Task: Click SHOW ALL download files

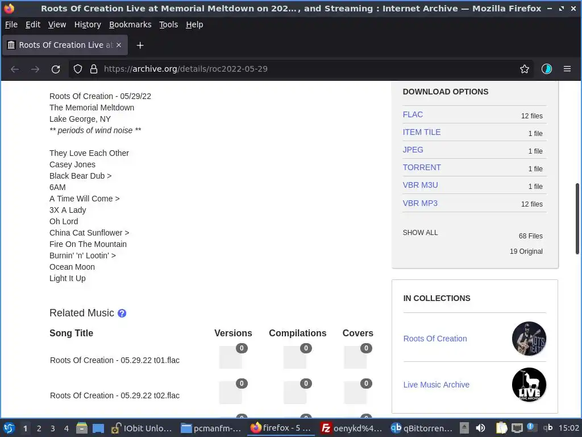Action: point(420,233)
